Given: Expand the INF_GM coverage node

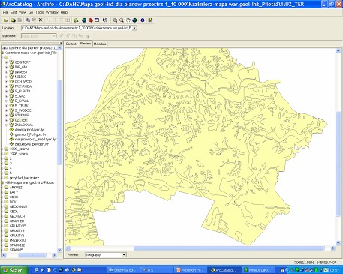Looking at the screenshot, I should point(7,67).
